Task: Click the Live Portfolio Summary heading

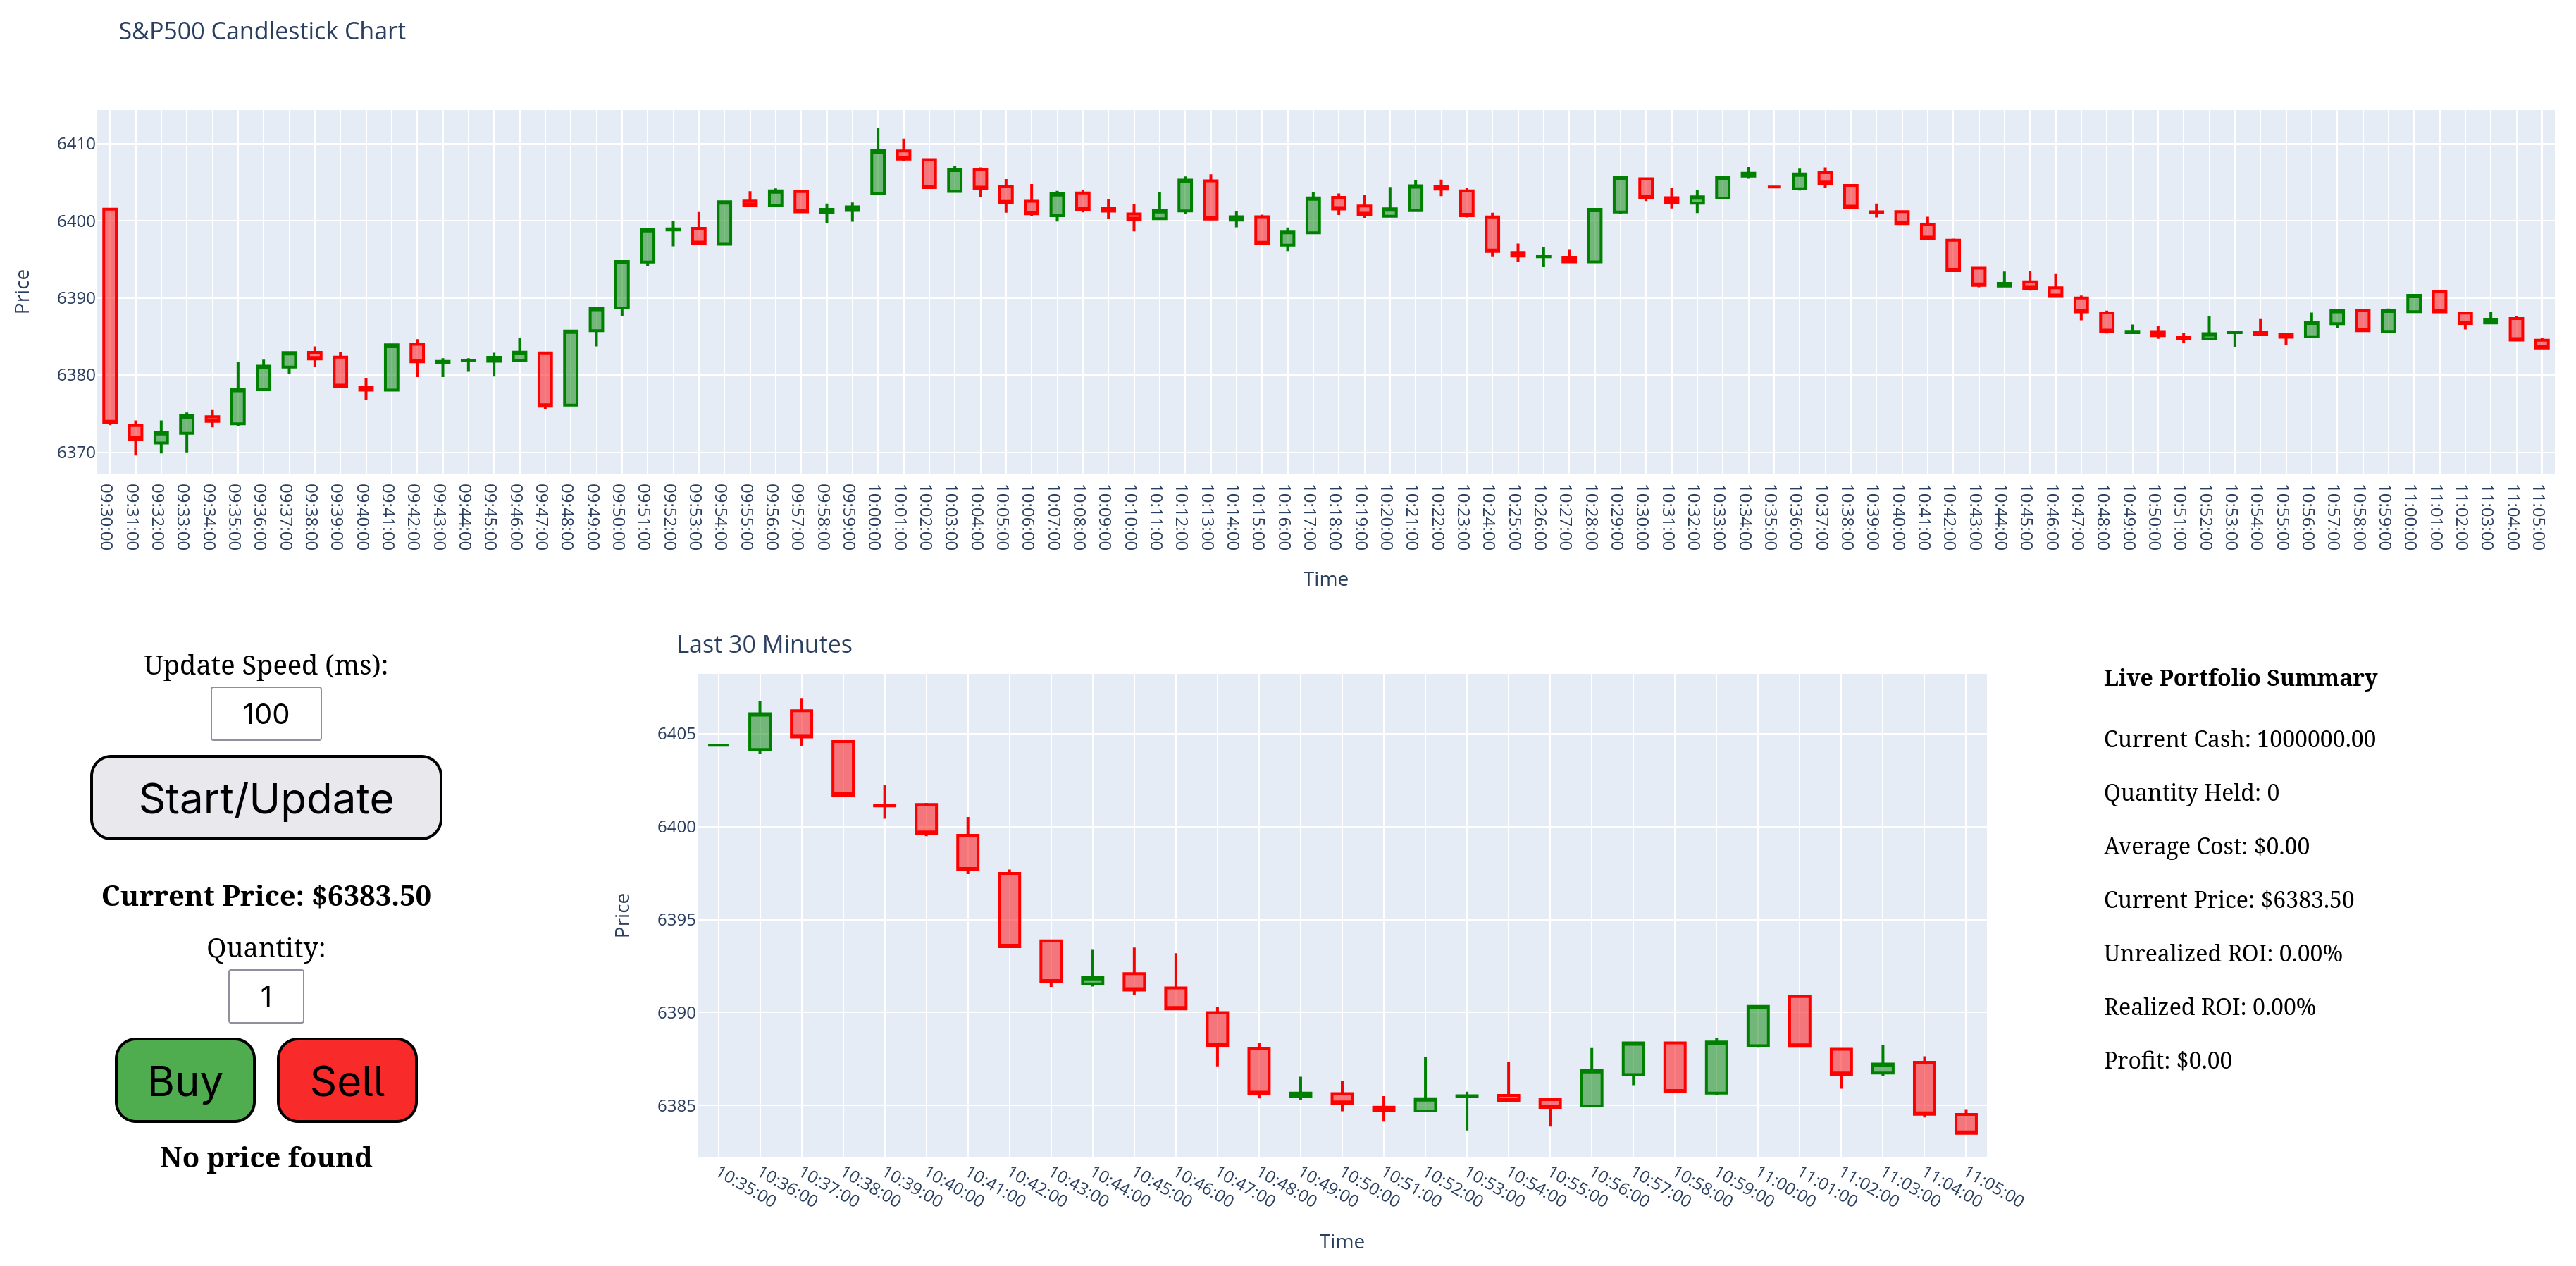Action: (x=2240, y=677)
